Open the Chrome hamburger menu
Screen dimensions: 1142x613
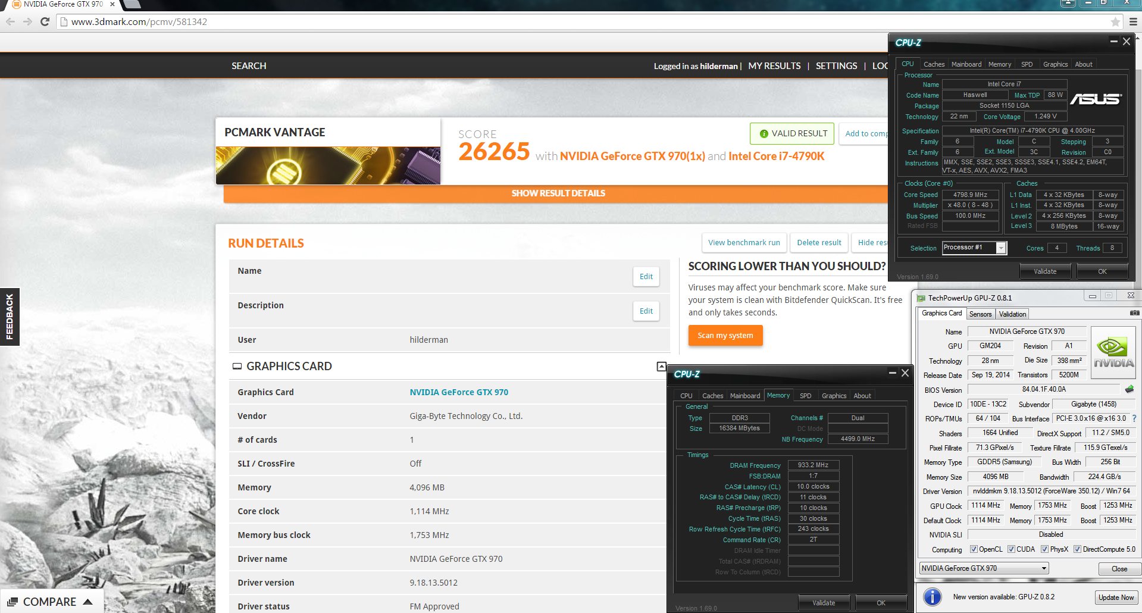(1133, 22)
